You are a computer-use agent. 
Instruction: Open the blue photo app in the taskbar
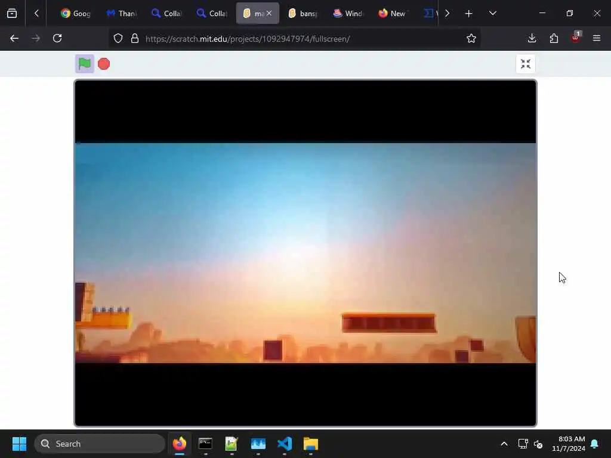coord(258,444)
